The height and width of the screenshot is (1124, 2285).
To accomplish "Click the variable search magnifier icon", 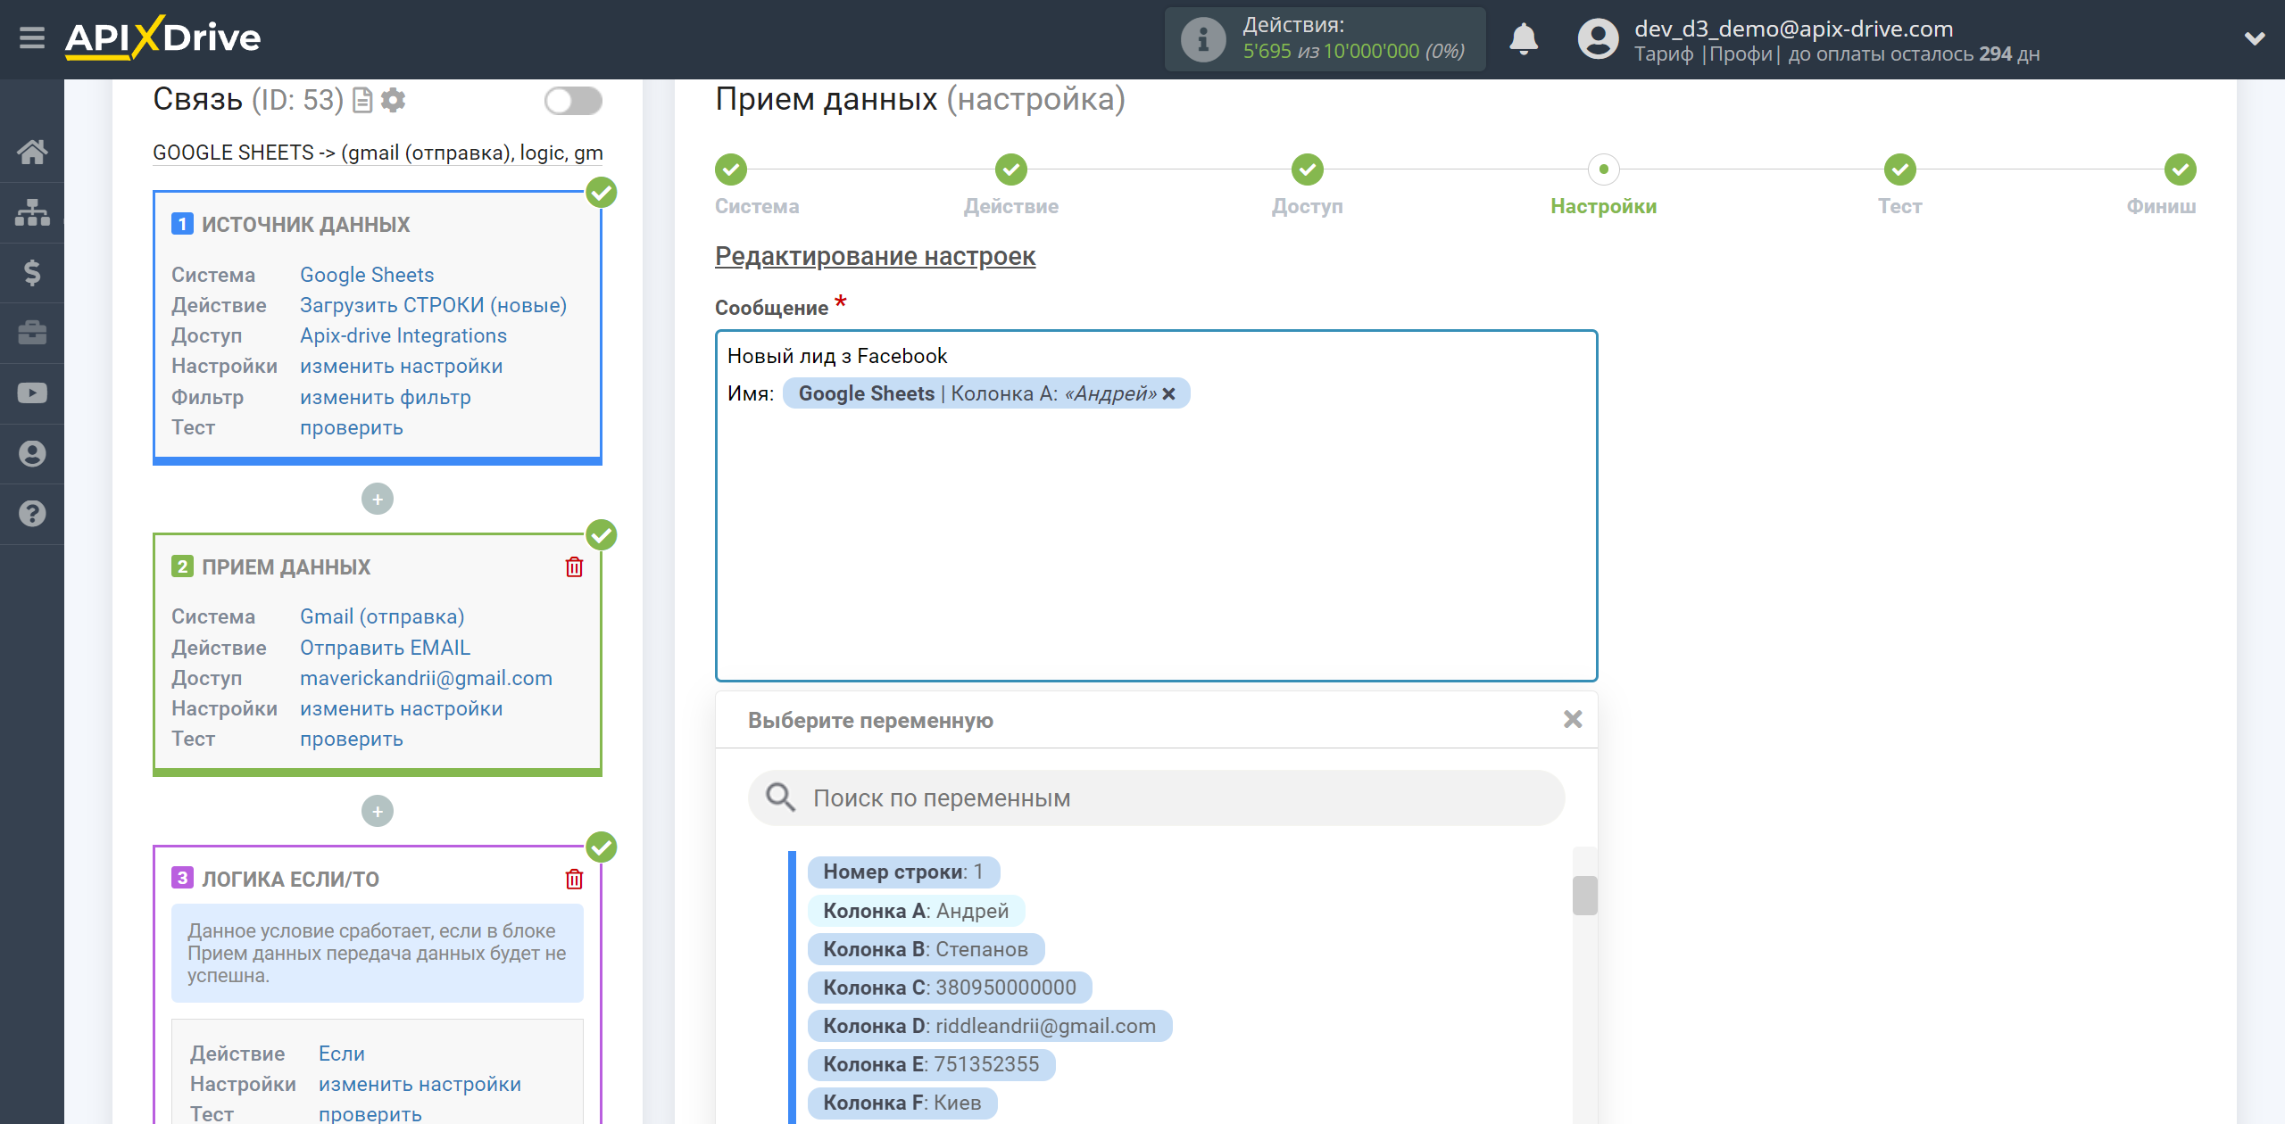I will pos(780,798).
